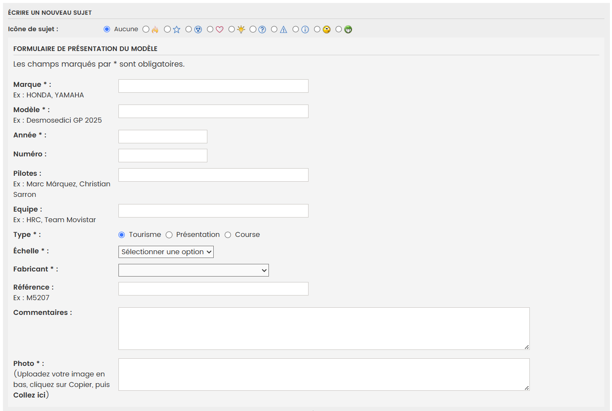612x411 pixels.
Task: Click the yellow lightbulb topic icon
Action: pyautogui.click(x=241, y=30)
